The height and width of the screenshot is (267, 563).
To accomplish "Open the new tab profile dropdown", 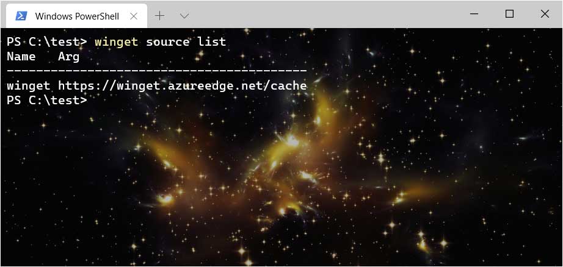I will click(184, 16).
